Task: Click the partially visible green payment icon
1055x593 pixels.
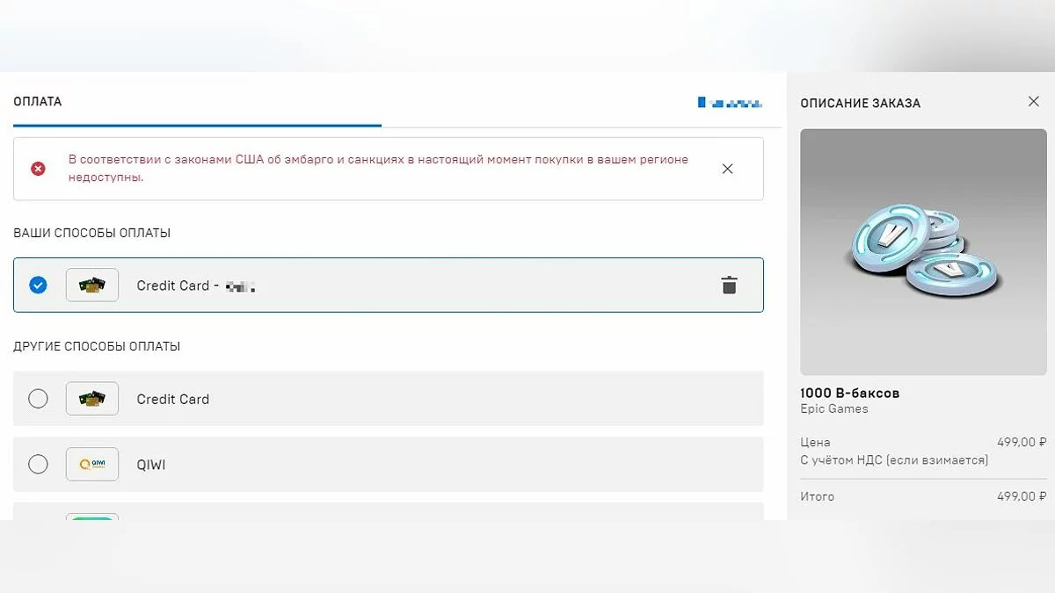Action: pos(92,517)
